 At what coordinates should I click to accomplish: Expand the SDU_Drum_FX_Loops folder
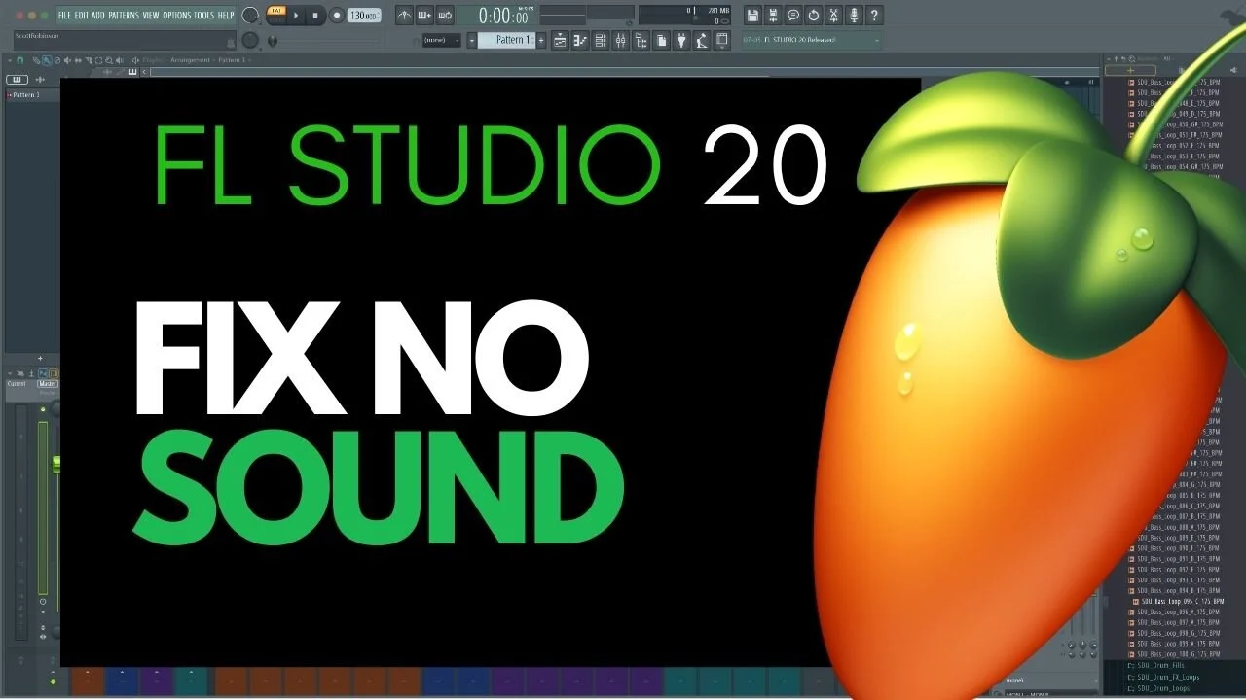1163,677
